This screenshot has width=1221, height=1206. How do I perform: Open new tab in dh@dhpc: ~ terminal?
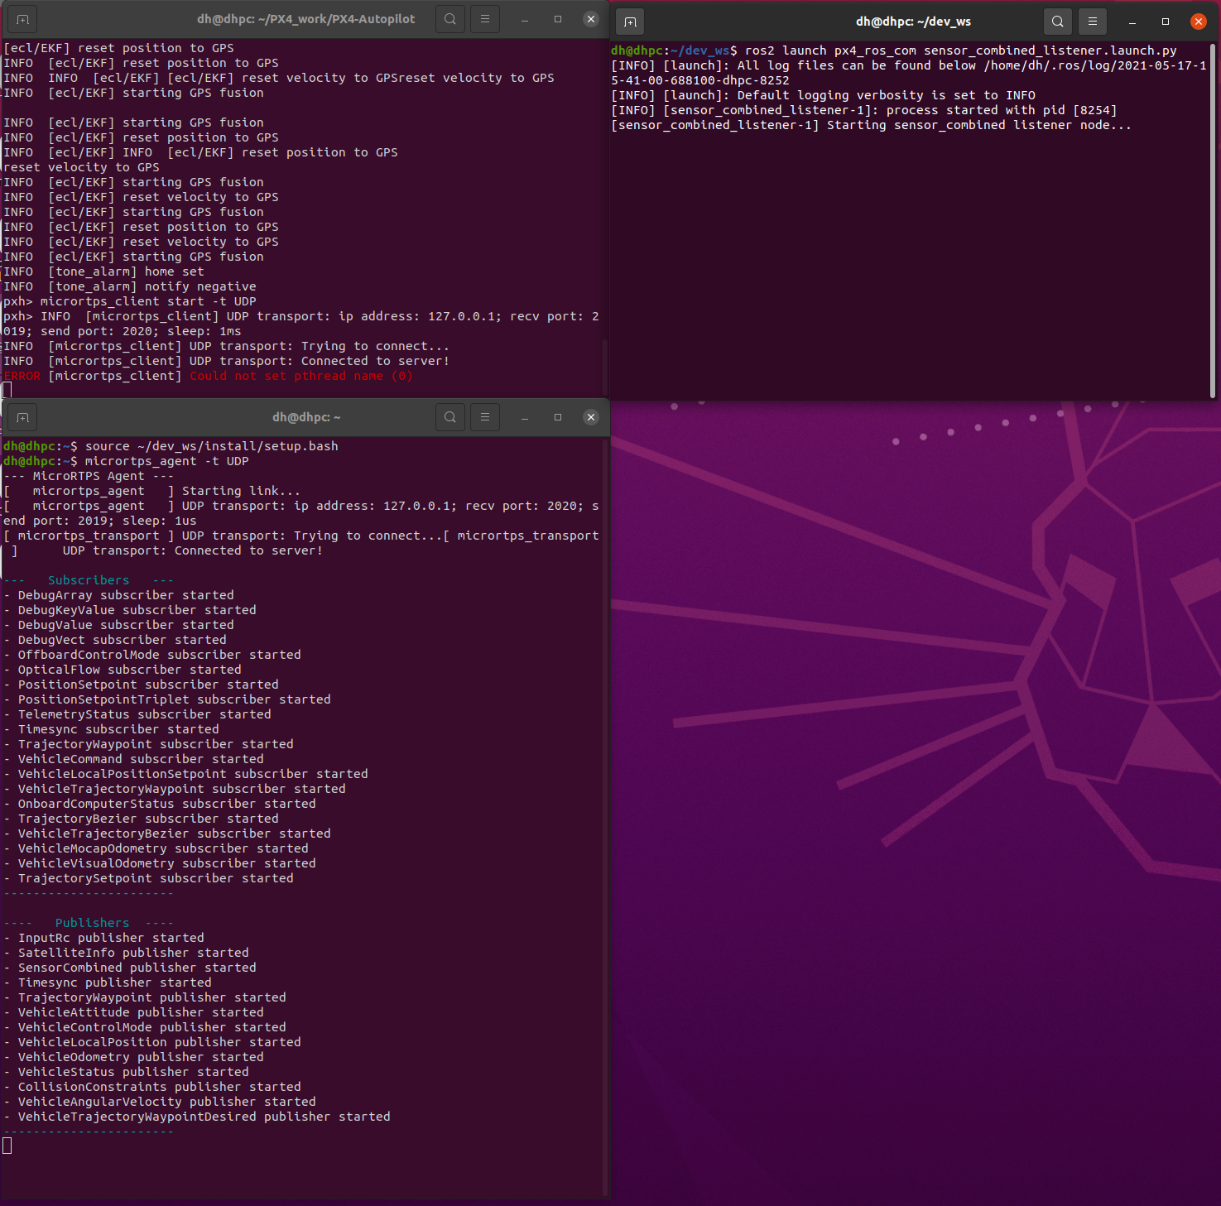(x=22, y=417)
